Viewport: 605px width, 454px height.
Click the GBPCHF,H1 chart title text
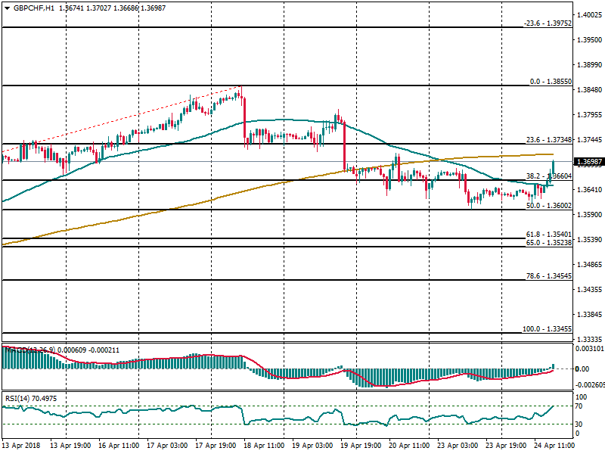click(33, 8)
